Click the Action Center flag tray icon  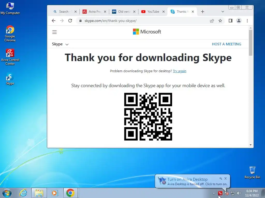pos(226,193)
